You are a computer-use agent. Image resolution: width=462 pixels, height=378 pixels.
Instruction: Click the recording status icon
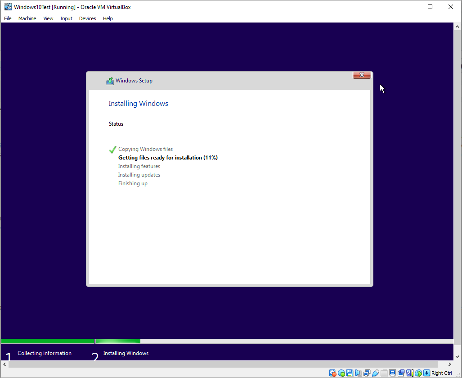click(401, 373)
